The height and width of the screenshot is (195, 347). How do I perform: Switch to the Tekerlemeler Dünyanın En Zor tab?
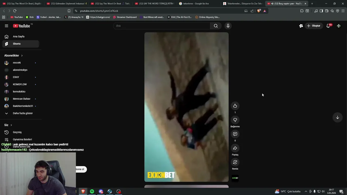click(x=243, y=4)
